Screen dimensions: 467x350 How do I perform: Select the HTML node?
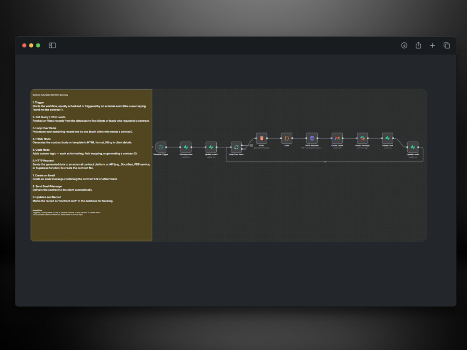(x=262, y=138)
